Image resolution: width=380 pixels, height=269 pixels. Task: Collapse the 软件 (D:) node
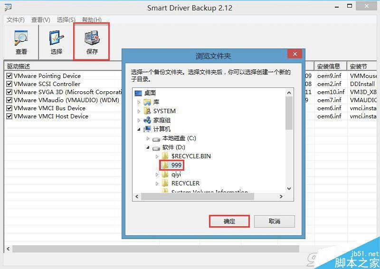[x=148, y=147]
